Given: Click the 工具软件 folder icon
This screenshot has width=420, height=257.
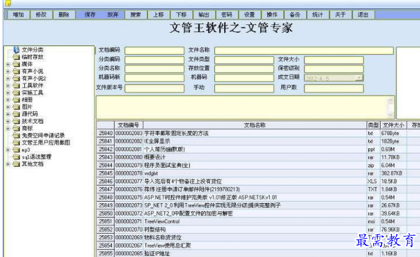Looking at the screenshot, I should coord(16,85).
